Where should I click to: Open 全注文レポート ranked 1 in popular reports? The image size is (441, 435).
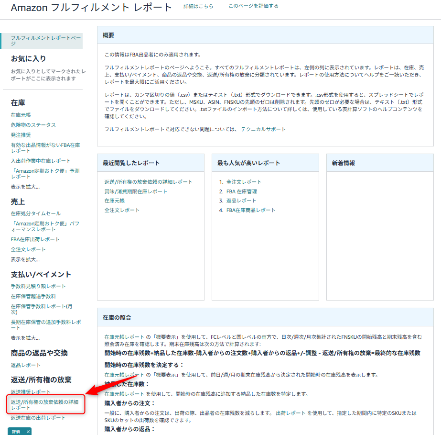244,182
